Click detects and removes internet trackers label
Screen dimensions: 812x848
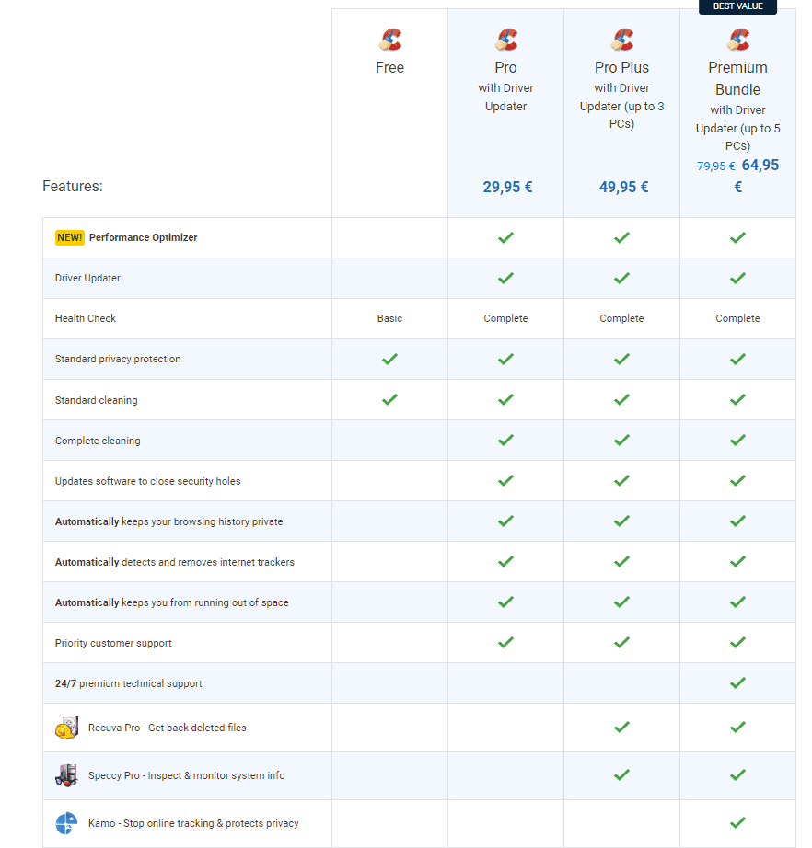coord(175,563)
